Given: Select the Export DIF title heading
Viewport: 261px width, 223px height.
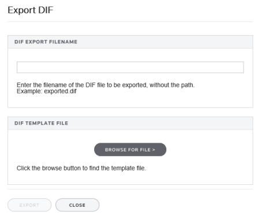Looking at the screenshot, I should coord(31,10).
